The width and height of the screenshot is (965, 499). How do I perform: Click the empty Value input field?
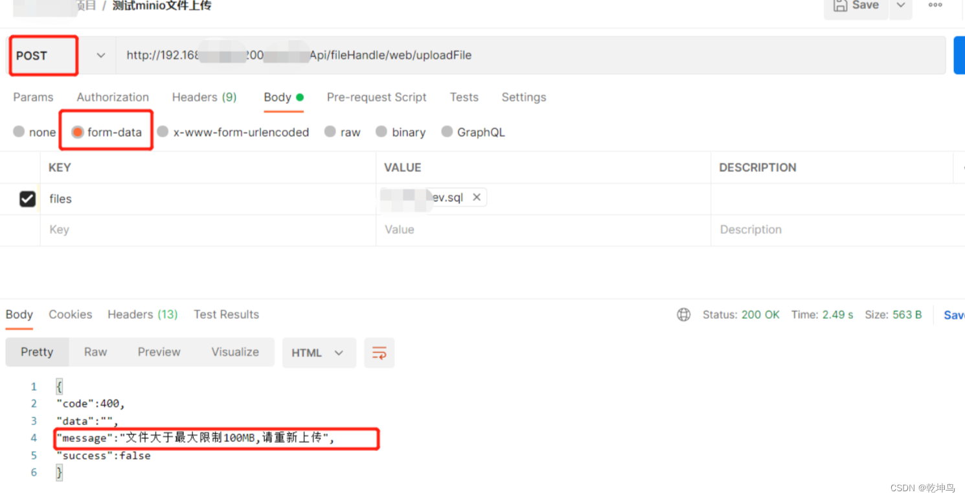543,230
